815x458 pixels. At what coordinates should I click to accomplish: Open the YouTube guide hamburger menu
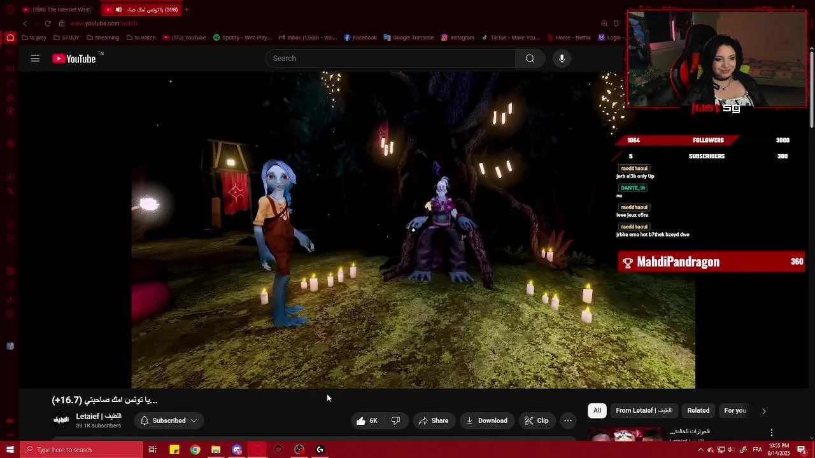(35, 59)
